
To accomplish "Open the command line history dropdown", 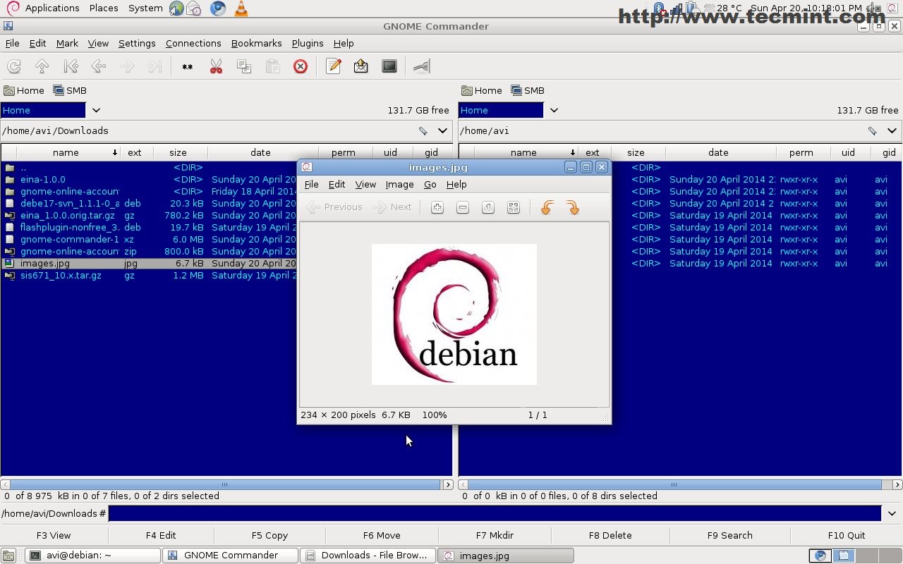I will (x=892, y=513).
